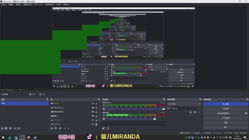
Task: Open the 帮助(H) menu
Action: pos(66,5)
